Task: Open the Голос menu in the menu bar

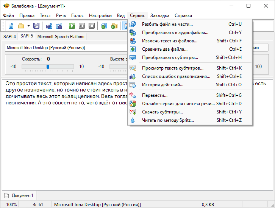Action: 77,16
